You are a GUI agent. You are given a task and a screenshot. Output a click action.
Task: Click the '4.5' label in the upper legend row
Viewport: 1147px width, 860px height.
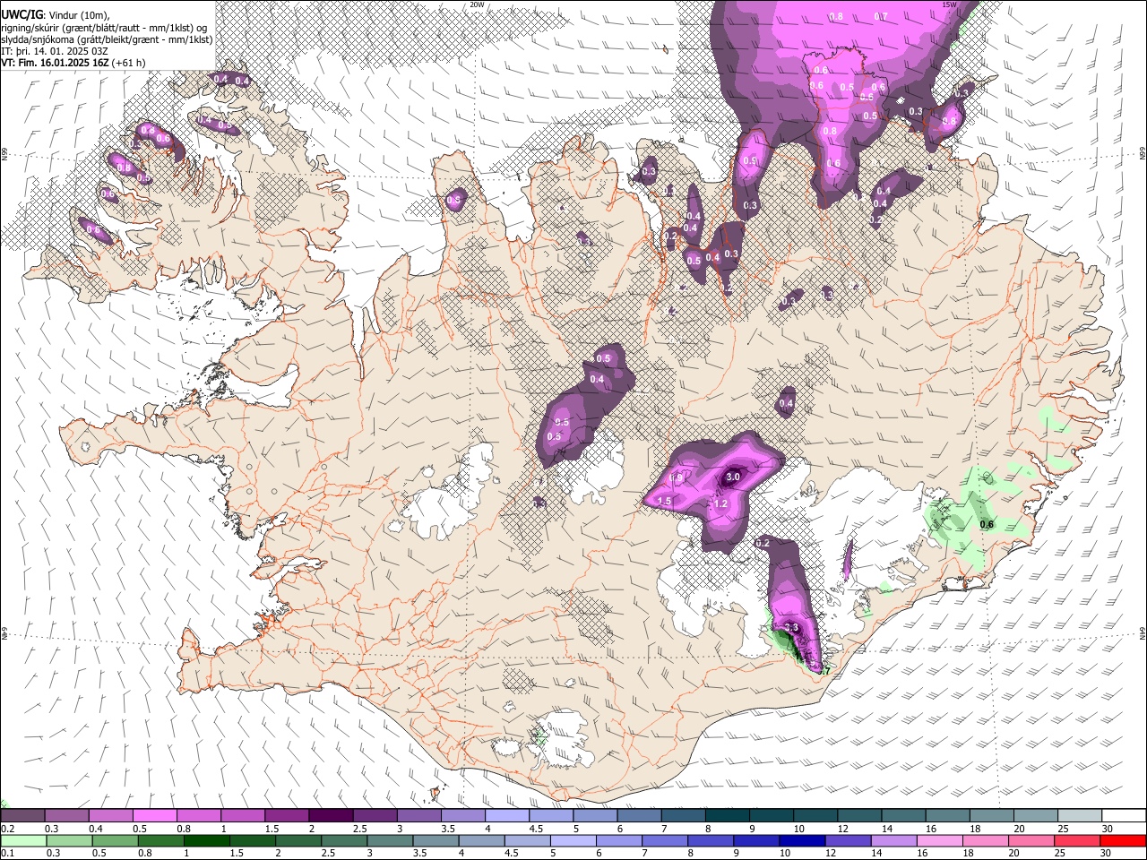535,829
